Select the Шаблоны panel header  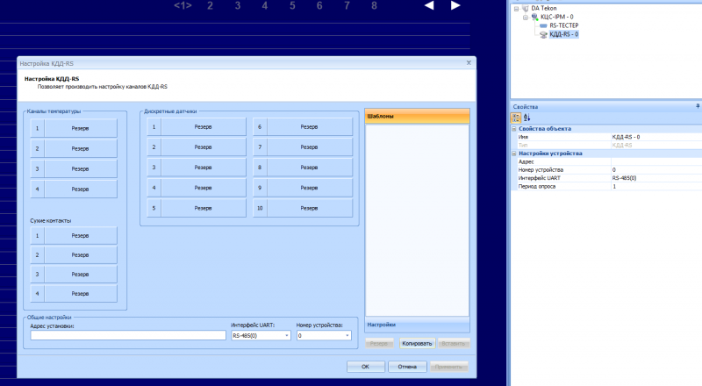(418, 116)
